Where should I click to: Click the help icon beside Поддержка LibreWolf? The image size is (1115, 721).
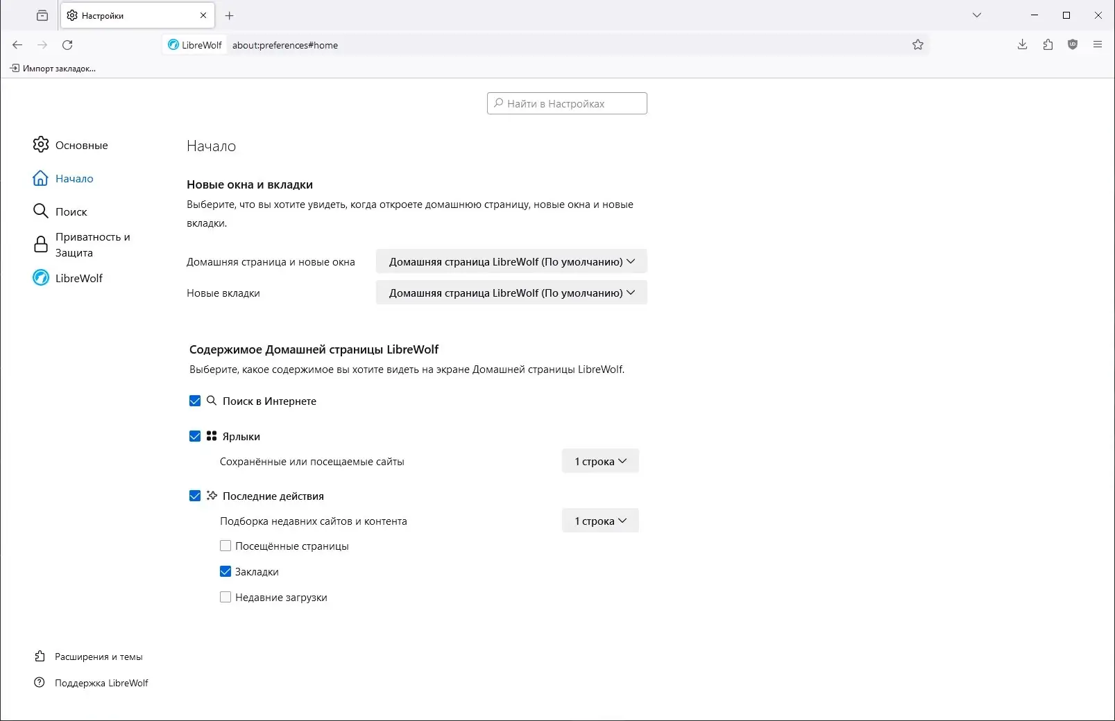coord(40,682)
